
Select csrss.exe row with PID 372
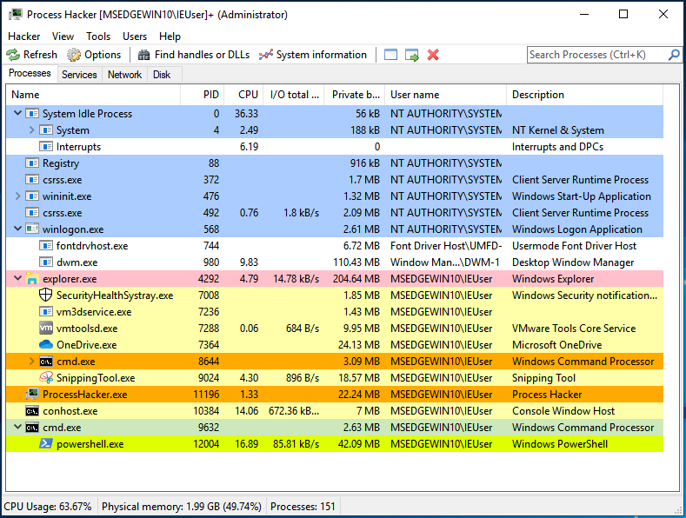(x=335, y=180)
